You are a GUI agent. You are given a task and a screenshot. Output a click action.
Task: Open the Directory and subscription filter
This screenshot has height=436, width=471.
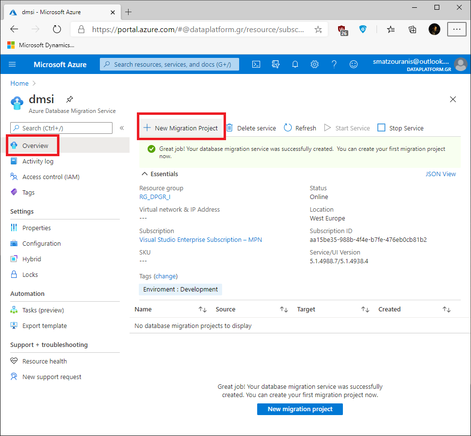click(276, 64)
